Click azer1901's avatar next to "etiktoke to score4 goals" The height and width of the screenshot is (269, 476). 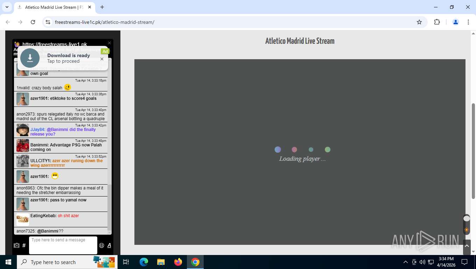[x=23, y=99]
